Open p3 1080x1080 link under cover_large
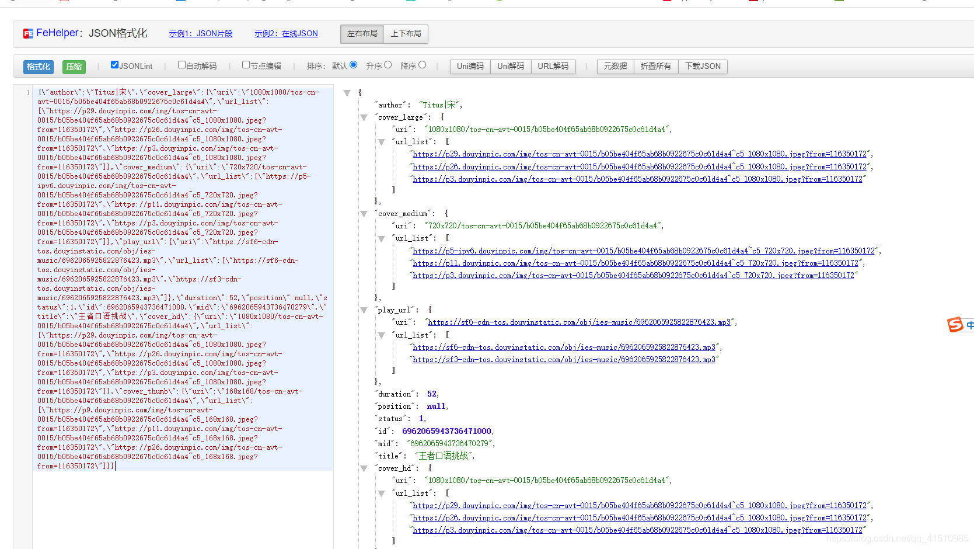974x549 pixels. click(637, 179)
